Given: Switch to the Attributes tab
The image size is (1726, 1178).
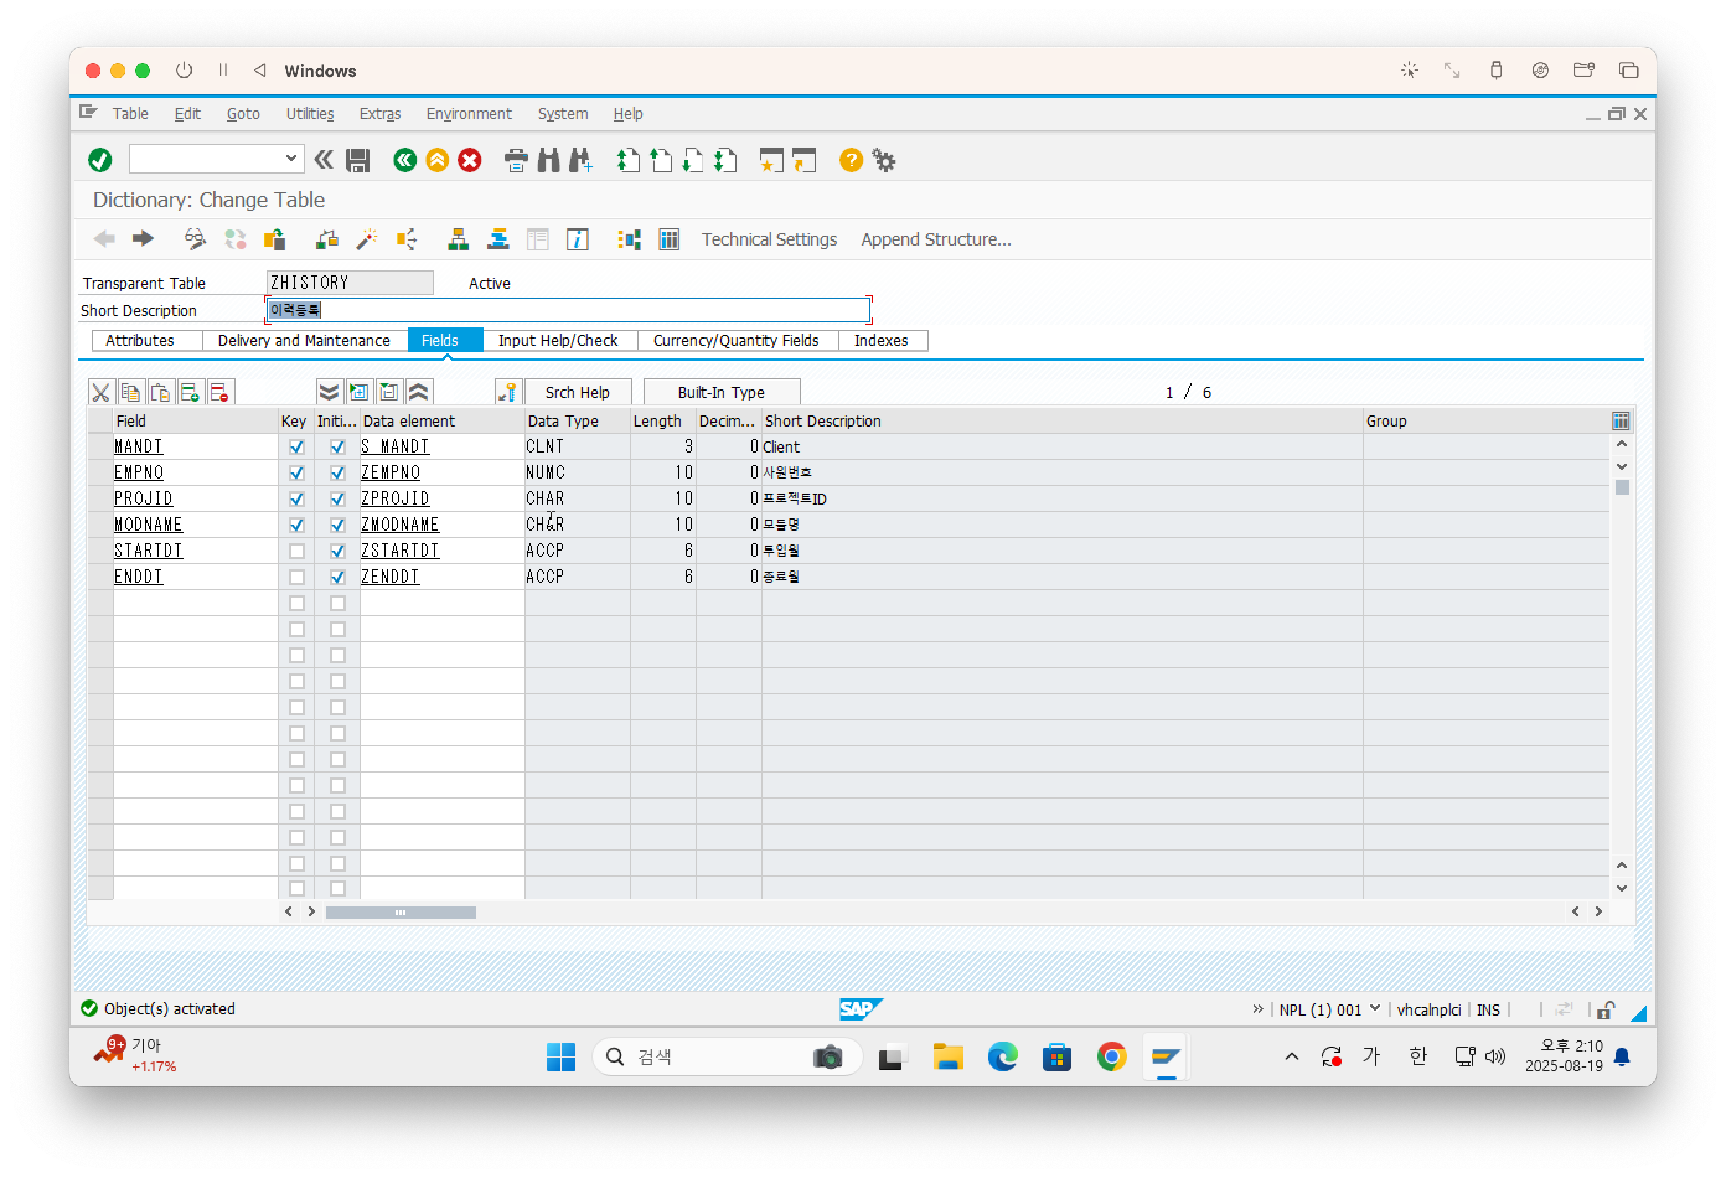Looking at the screenshot, I should (139, 340).
